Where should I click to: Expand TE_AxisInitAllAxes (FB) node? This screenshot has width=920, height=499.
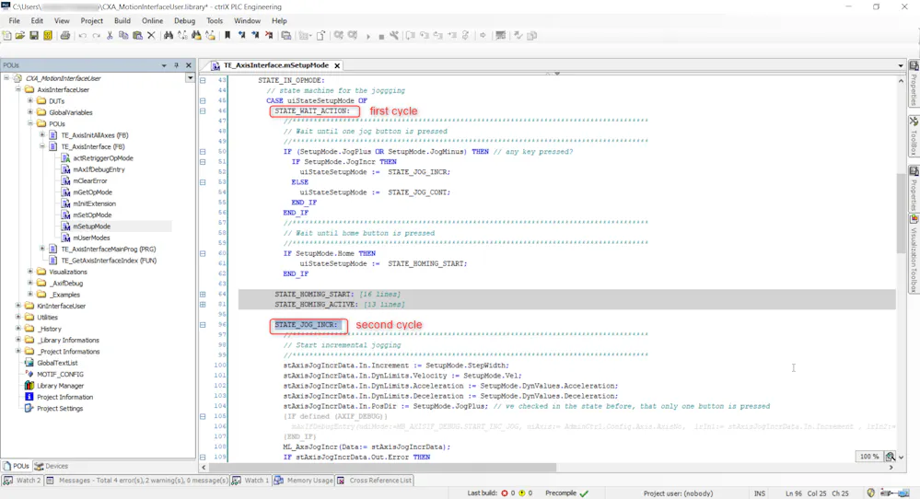point(42,134)
